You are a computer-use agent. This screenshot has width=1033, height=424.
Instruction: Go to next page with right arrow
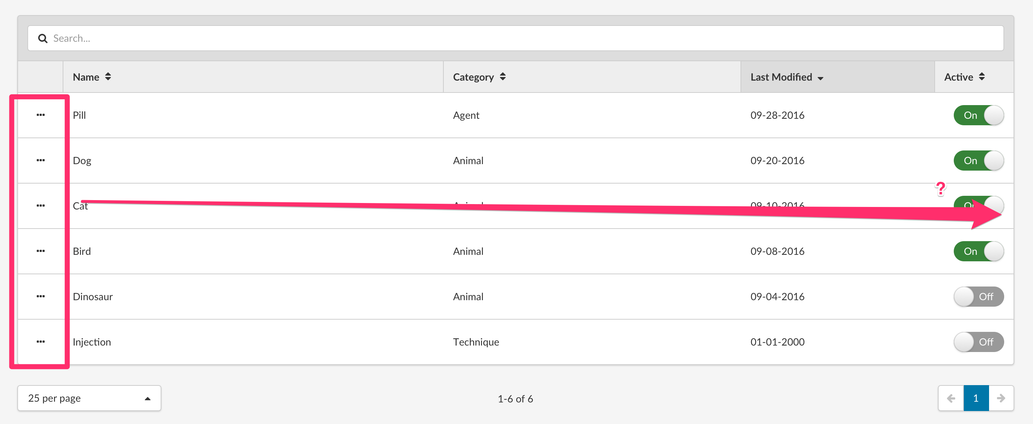pyautogui.click(x=1001, y=398)
